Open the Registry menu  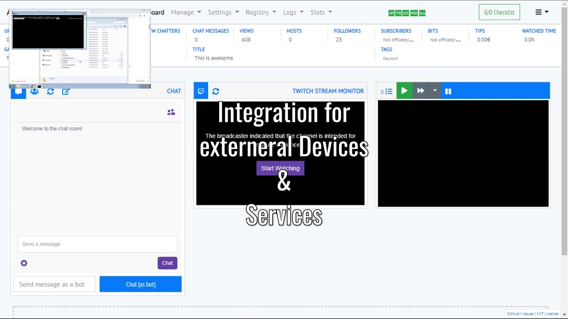pyautogui.click(x=261, y=12)
